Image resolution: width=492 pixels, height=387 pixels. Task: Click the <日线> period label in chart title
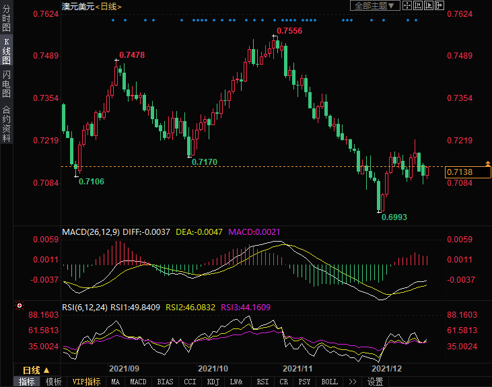(108, 6)
